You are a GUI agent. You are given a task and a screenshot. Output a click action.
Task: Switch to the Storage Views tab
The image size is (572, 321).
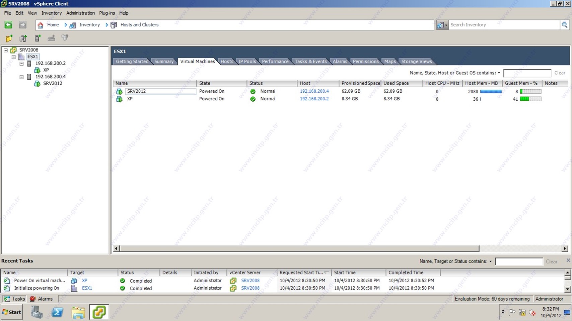click(x=416, y=62)
